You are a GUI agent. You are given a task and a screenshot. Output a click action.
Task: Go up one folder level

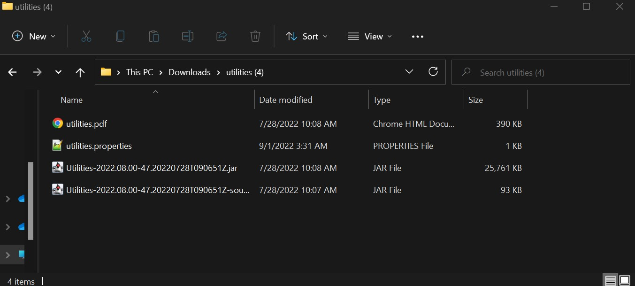(80, 72)
